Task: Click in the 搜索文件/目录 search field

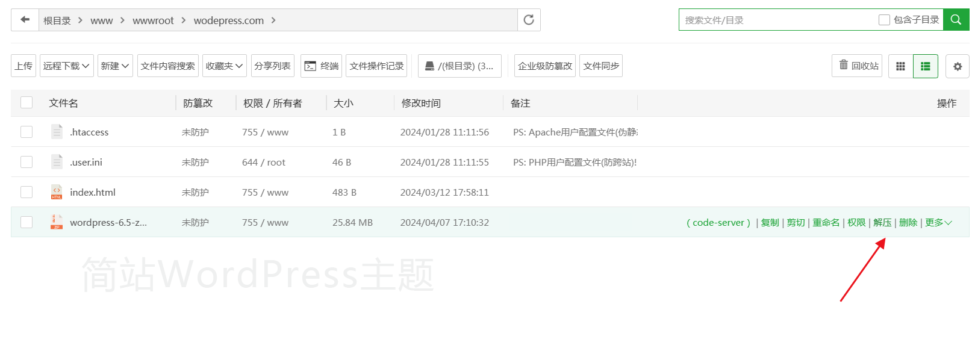Action: 777,20
